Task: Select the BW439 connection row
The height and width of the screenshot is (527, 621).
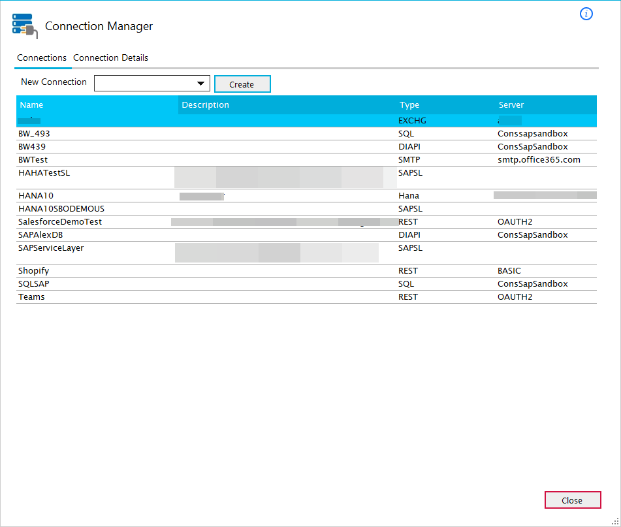Action: click(x=306, y=147)
